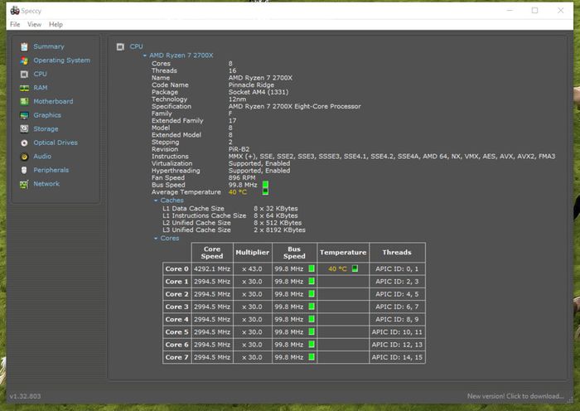Click Core 4 bus speed green indicator

coord(312,319)
